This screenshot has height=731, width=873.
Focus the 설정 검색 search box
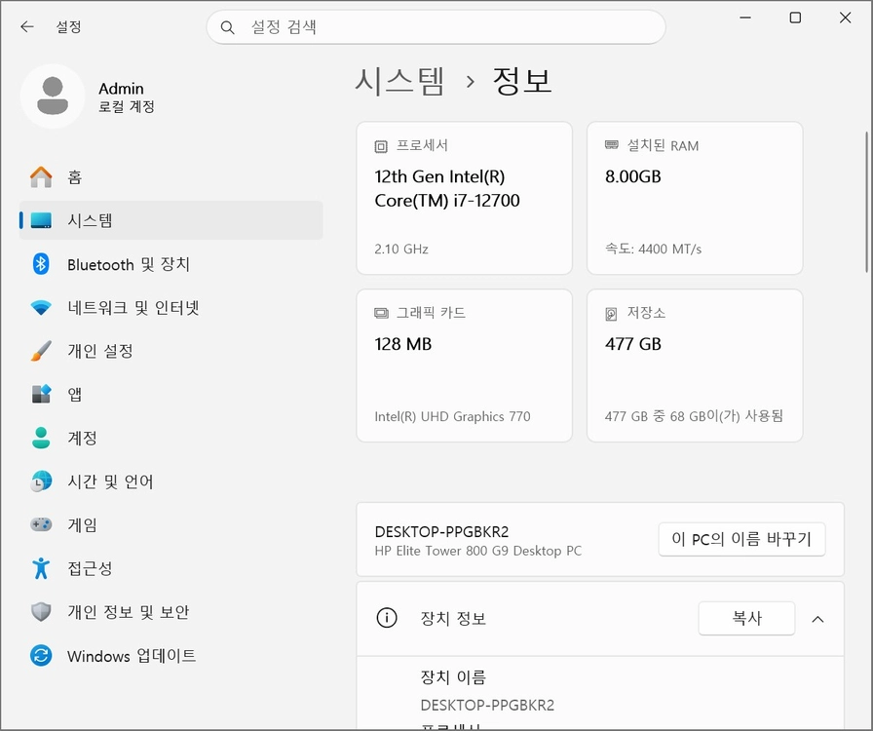point(436,26)
